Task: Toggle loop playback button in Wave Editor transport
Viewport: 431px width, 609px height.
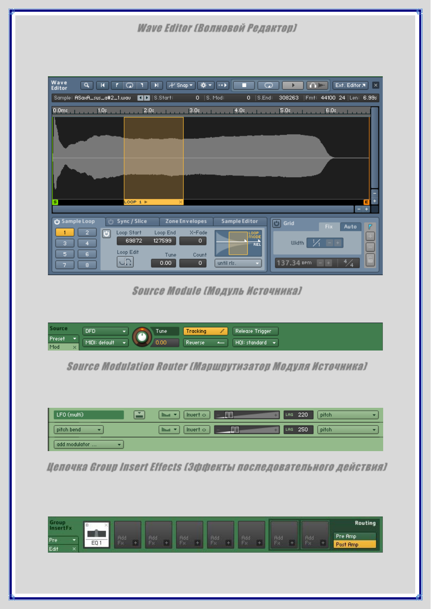Action: tap(269, 85)
